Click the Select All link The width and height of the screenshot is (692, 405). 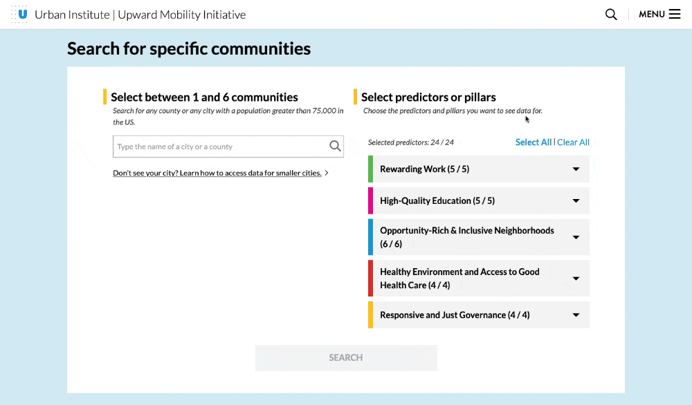click(533, 142)
